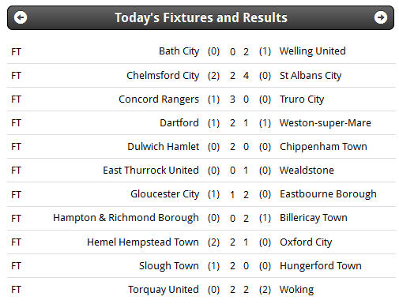The image size is (399, 304).
Task: Open Hungerford Town team link
Action: (321, 266)
